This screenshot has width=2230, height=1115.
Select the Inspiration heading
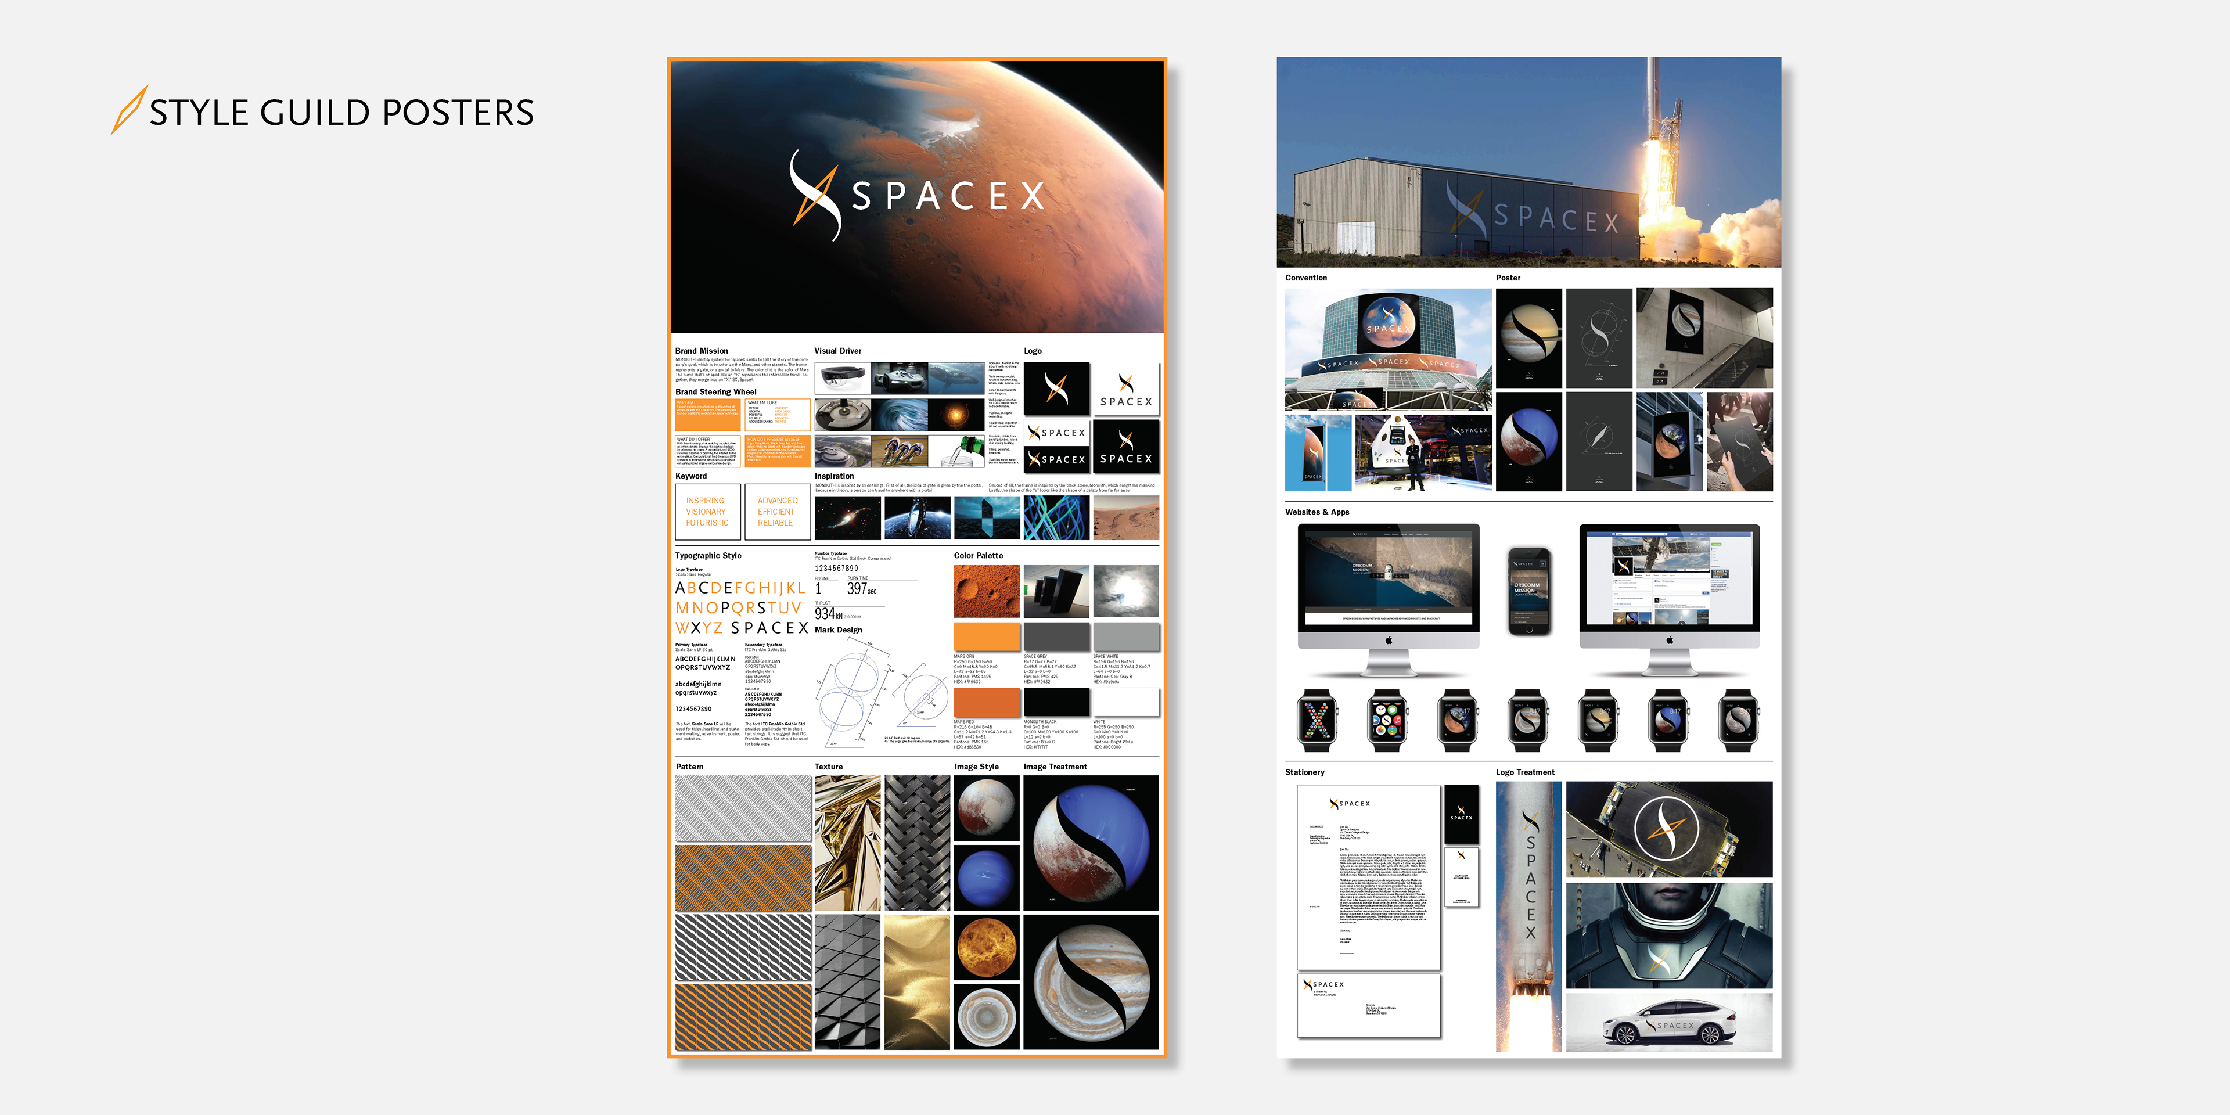[x=834, y=476]
